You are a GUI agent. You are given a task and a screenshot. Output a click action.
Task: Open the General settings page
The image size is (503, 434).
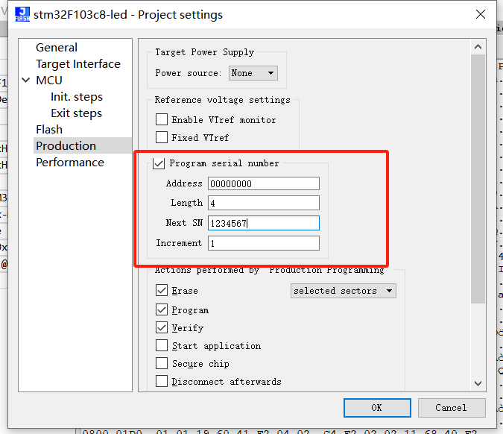[x=57, y=48]
